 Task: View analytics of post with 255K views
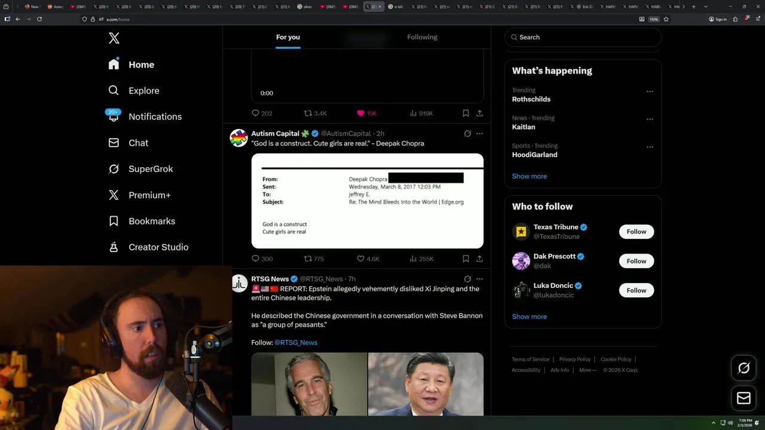421,259
